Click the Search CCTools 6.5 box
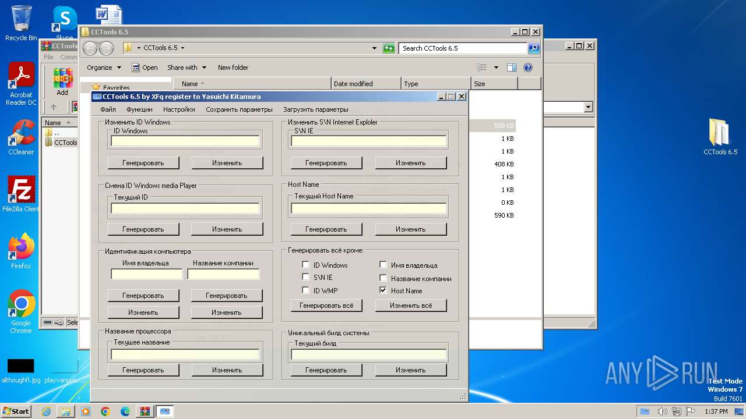Image resolution: width=746 pixels, height=419 pixels. 463,48
